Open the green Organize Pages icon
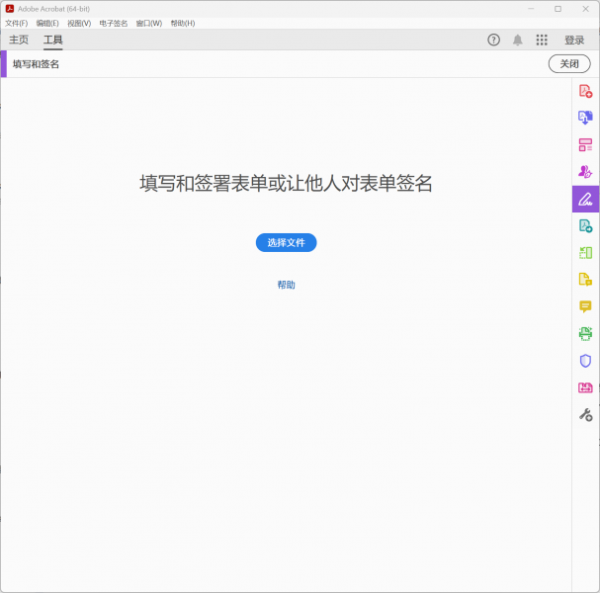This screenshot has height=593, width=600. tap(585, 252)
